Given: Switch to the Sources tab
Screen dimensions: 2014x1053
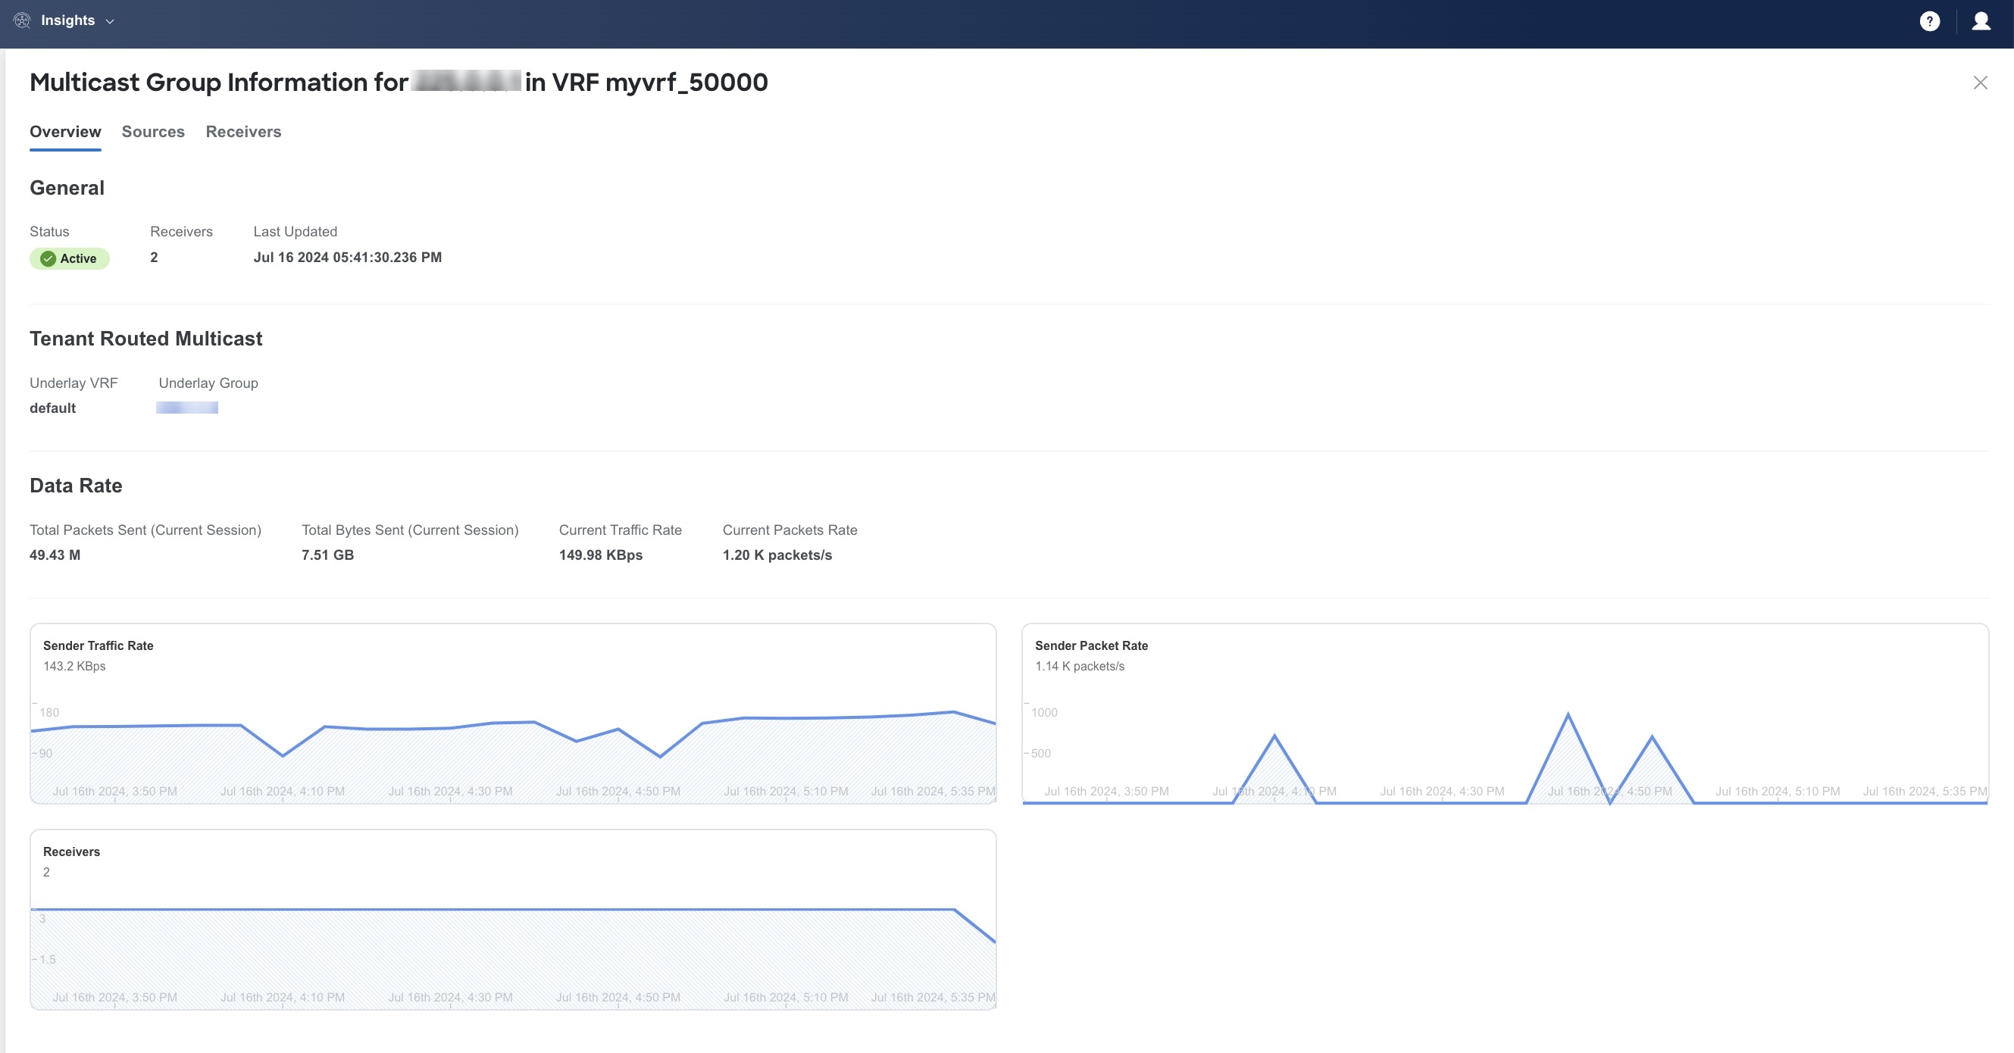Looking at the screenshot, I should click(x=153, y=131).
